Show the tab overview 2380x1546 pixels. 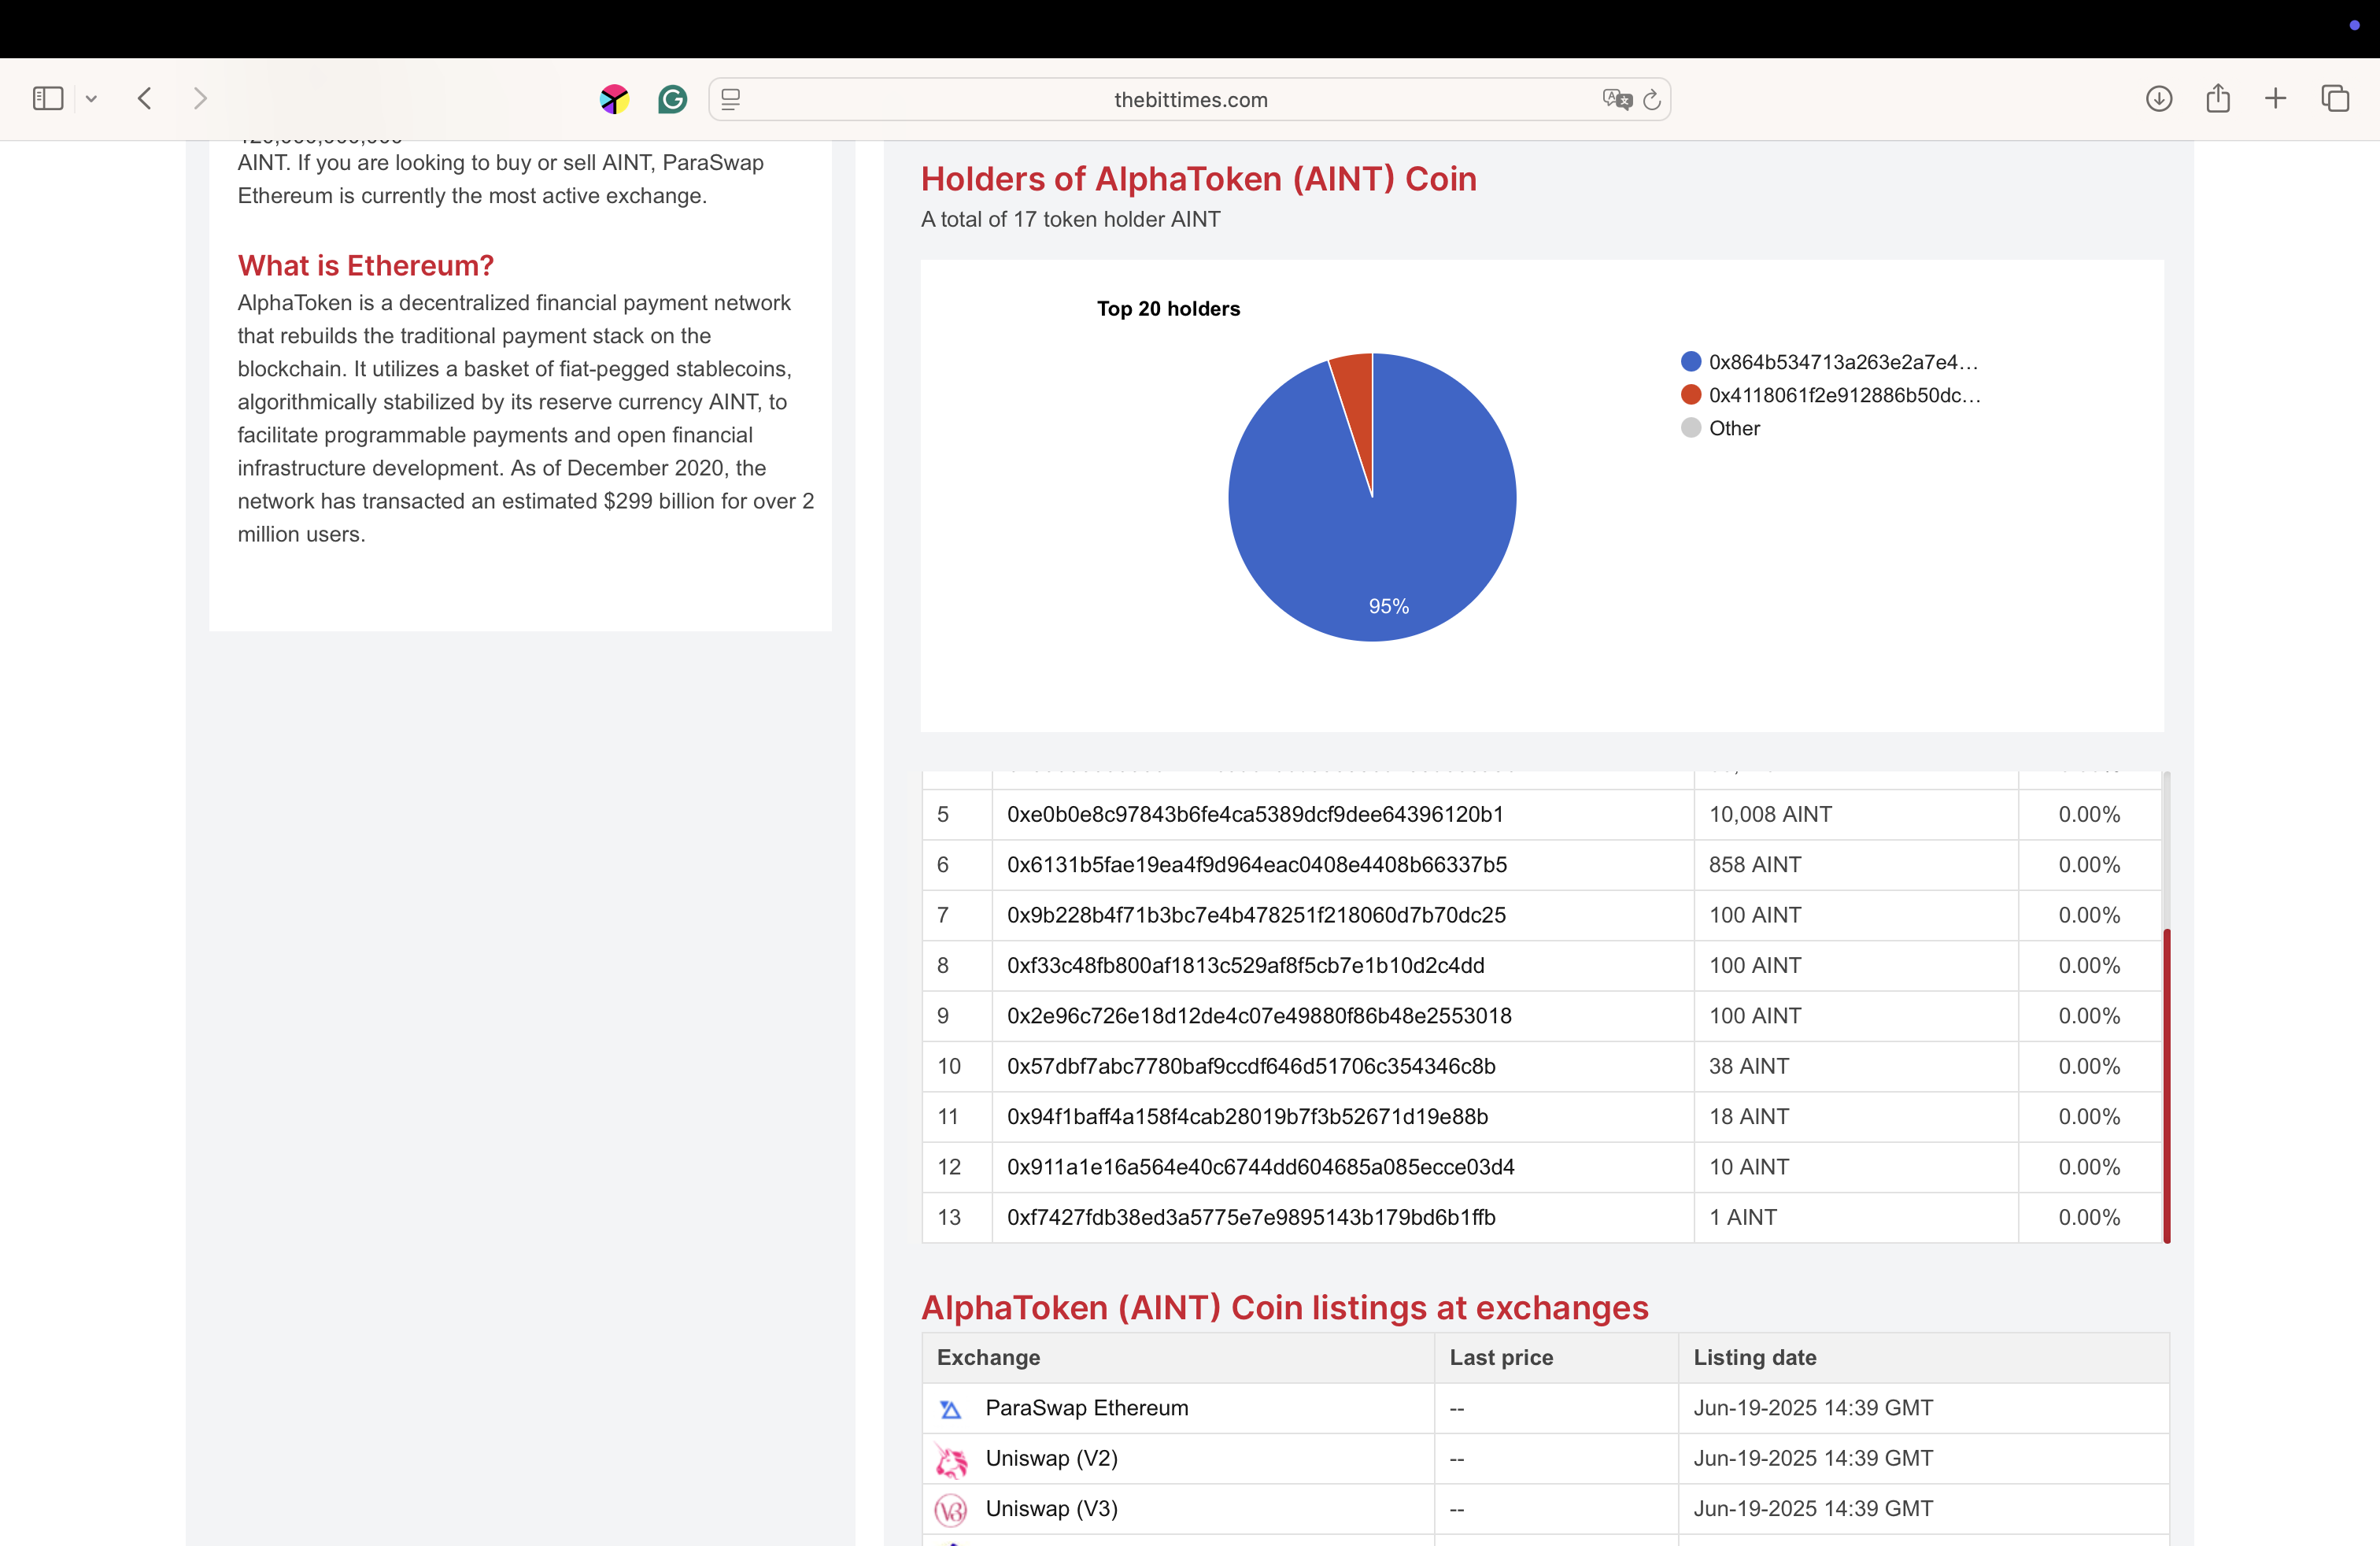[2335, 98]
